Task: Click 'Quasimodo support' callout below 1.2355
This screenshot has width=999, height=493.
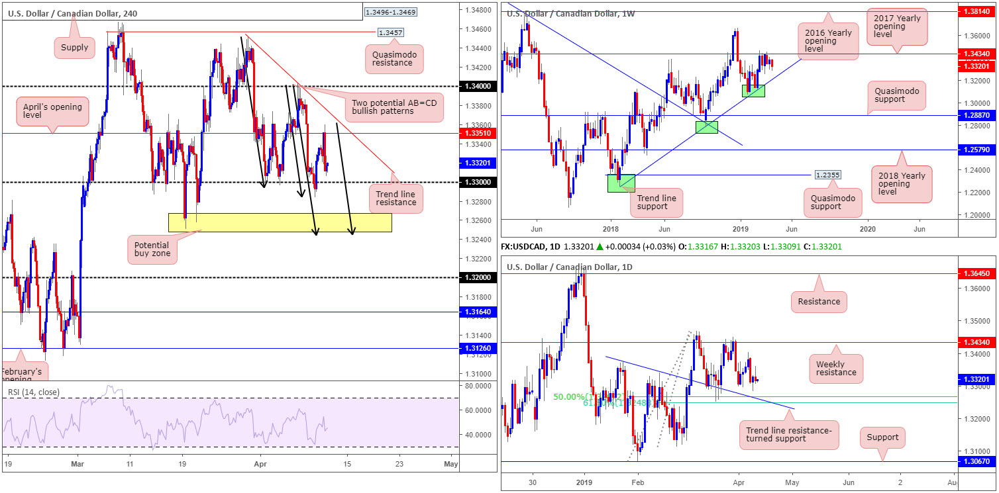Action: point(832,202)
